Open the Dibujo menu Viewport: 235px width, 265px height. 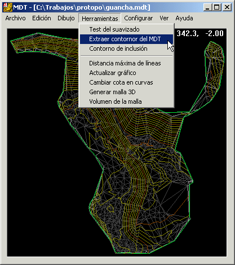pos(66,18)
